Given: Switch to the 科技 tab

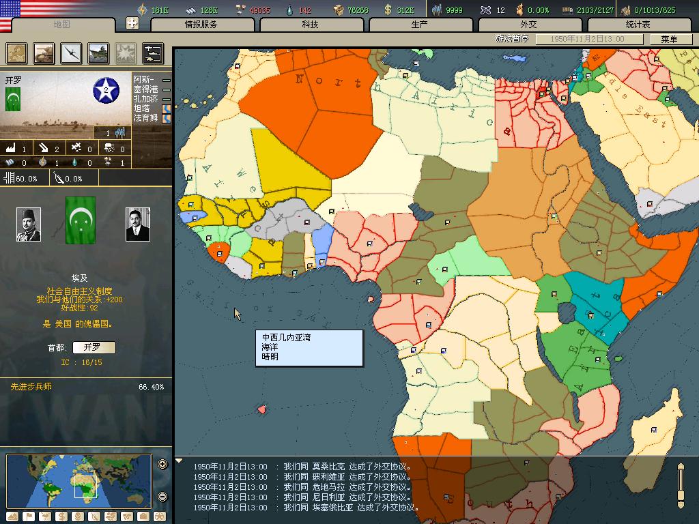Looking at the screenshot, I should pyautogui.click(x=310, y=25).
